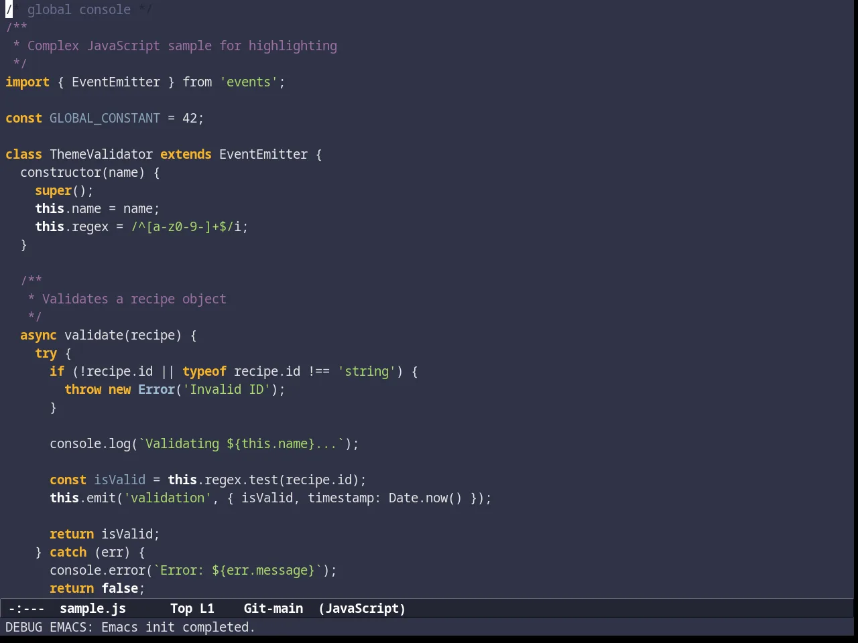Click 'this.name = name;' assignment line
The image size is (858, 643).
97,208
